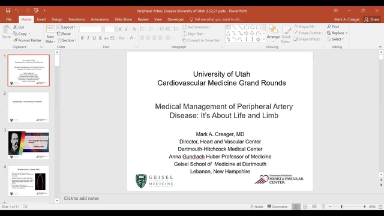Image resolution: width=384 pixels, height=216 pixels.
Task: Click the Align Left icon
Action: point(142,38)
